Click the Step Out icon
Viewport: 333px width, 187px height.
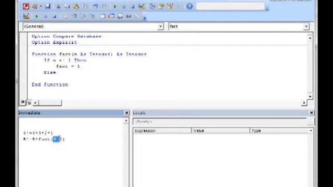tap(92, 16)
